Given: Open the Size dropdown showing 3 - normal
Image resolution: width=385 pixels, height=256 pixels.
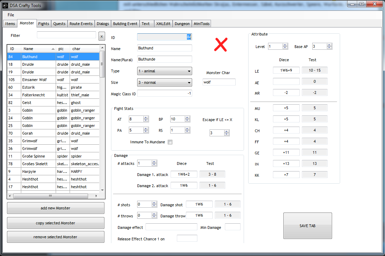Looking at the screenshot, I should 165,82.
